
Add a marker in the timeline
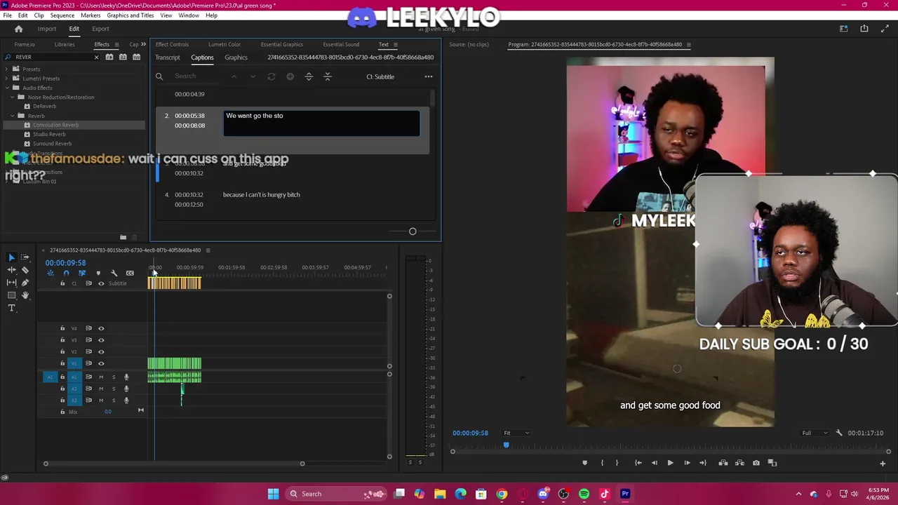point(98,274)
